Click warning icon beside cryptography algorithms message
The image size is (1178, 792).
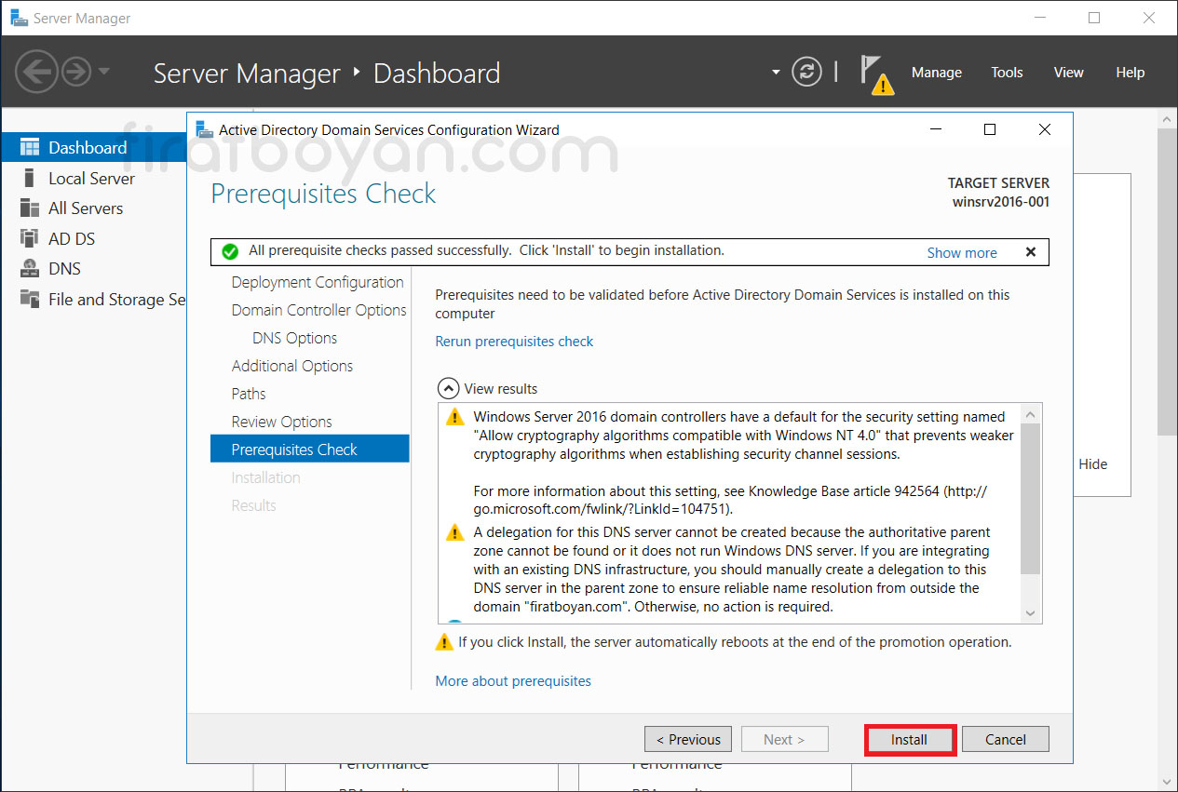pos(454,416)
